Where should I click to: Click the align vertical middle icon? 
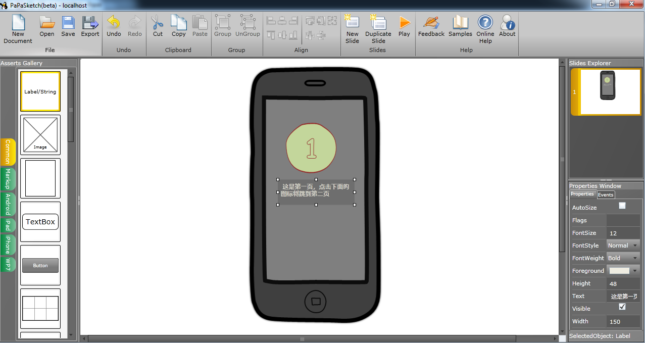pyautogui.click(x=282, y=35)
